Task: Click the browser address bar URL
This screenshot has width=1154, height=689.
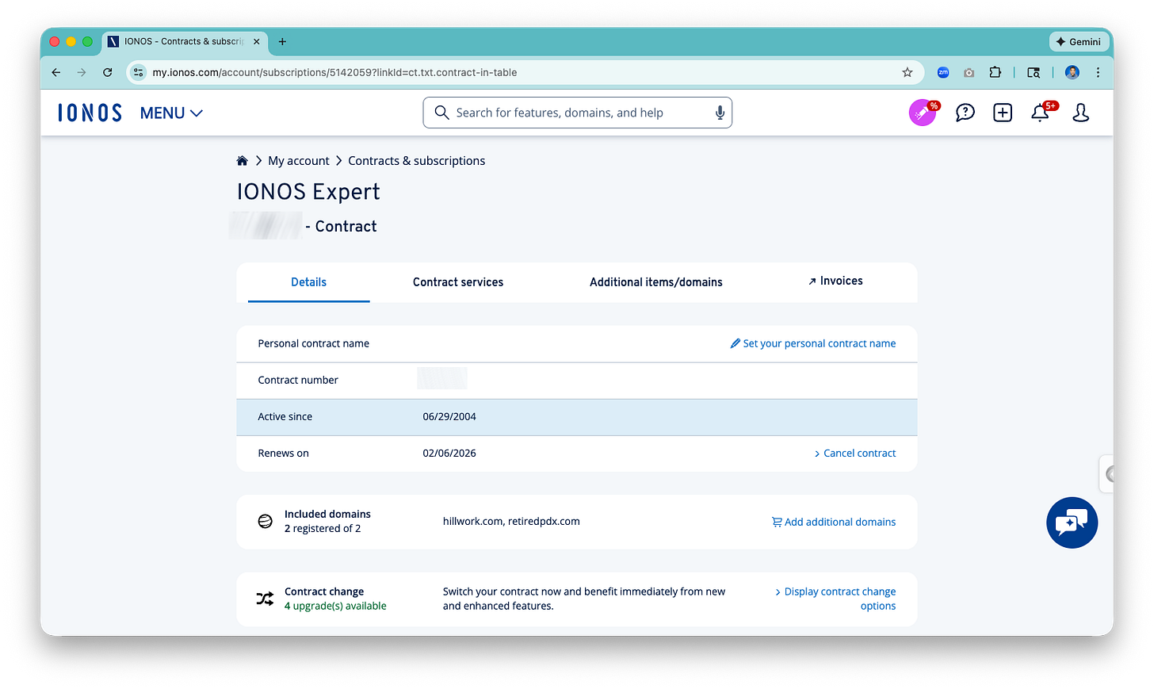Action: [334, 72]
